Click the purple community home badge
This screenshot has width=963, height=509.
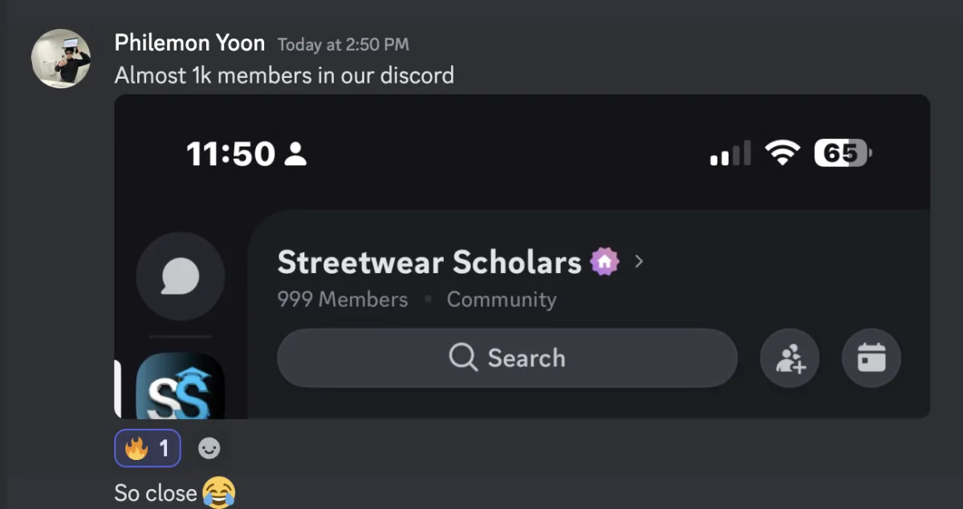click(x=605, y=262)
